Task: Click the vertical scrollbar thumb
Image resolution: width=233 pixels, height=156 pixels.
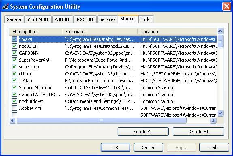Action: 220,41
